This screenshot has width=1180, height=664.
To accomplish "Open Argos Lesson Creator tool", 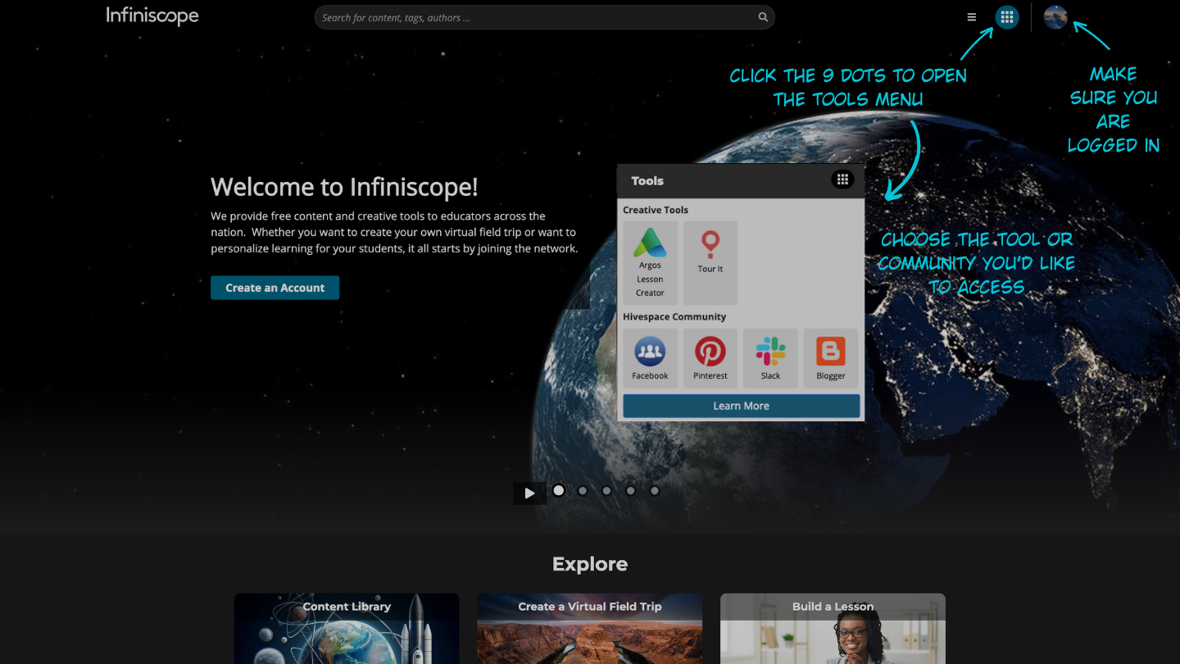I will click(x=651, y=262).
